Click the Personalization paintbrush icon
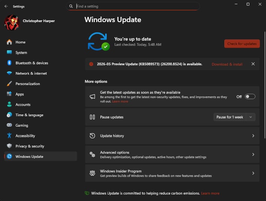The image size is (266, 201). click(x=9, y=84)
